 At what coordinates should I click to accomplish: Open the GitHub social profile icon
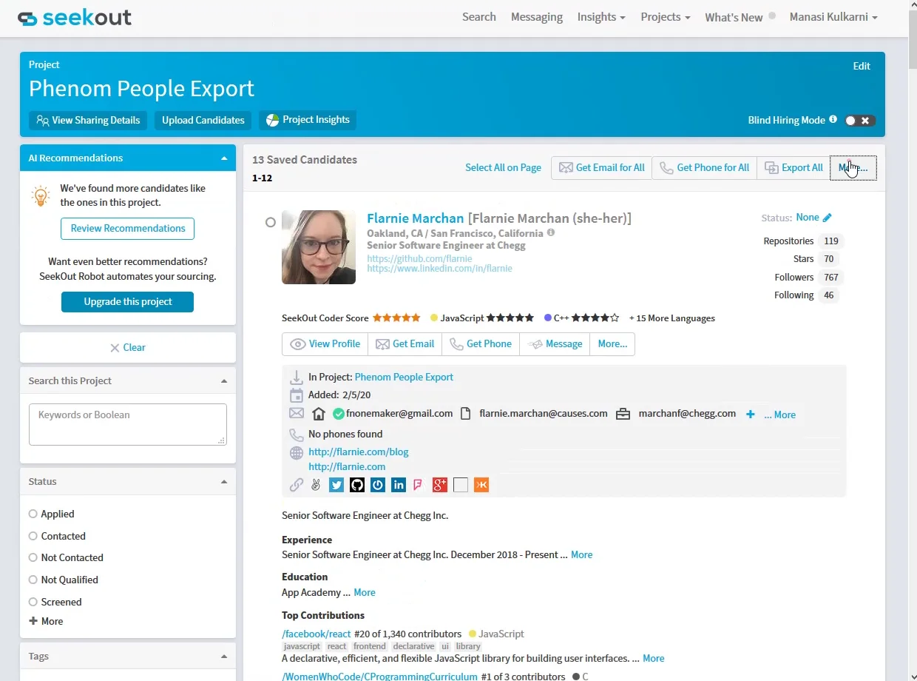point(357,485)
